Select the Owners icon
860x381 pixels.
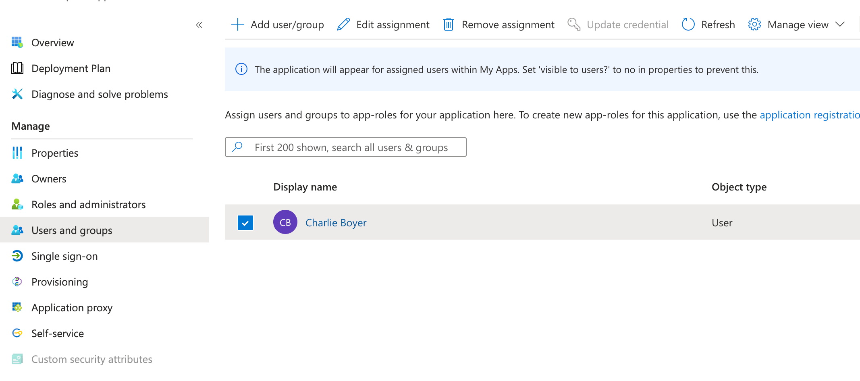tap(17, 178)
